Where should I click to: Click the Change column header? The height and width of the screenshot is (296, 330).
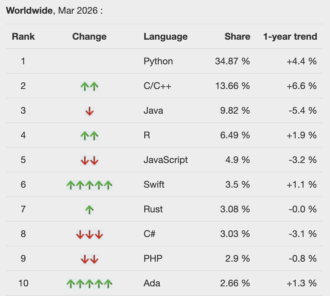(x=90, y=37)
